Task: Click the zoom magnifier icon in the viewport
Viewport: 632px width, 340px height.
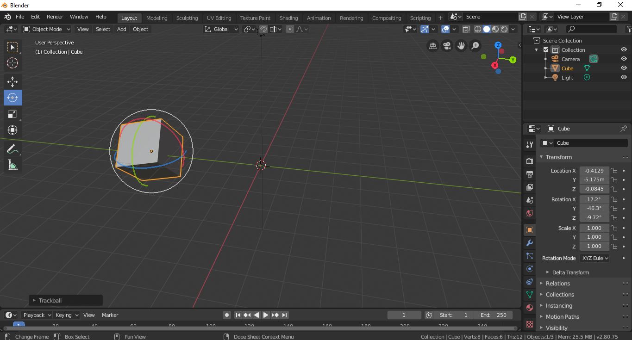Action: 475,45
